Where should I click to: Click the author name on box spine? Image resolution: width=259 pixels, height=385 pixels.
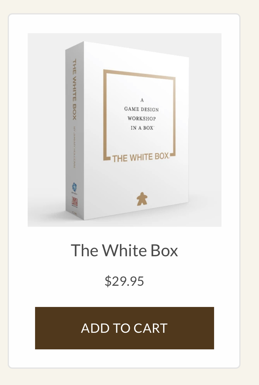[x=74, y=147]
